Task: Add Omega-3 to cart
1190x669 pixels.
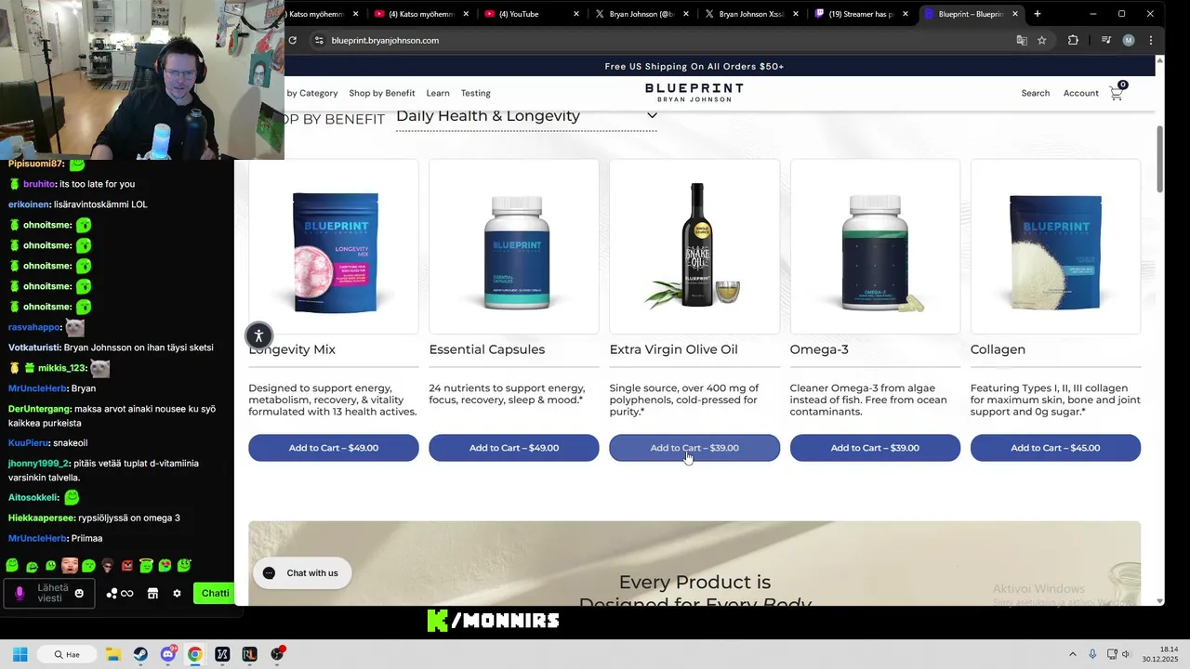Action: coord(875,448)
